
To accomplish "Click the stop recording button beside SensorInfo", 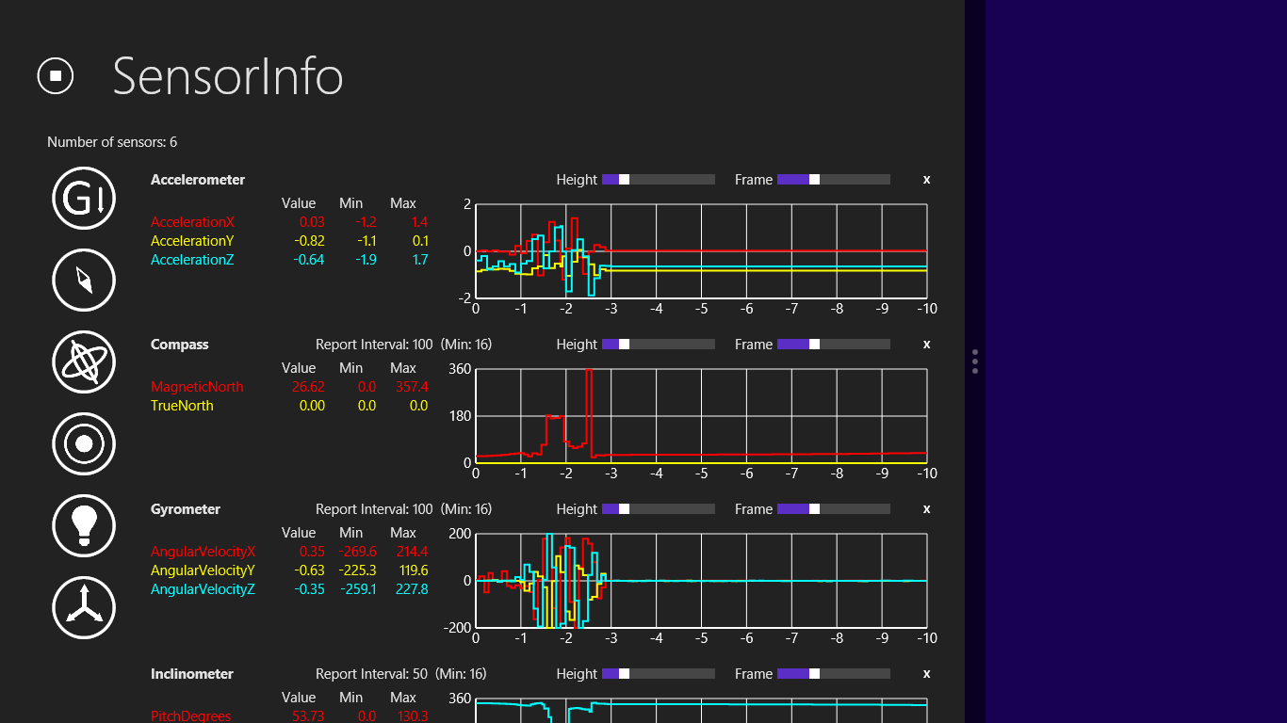I will (x=56, y=75).
